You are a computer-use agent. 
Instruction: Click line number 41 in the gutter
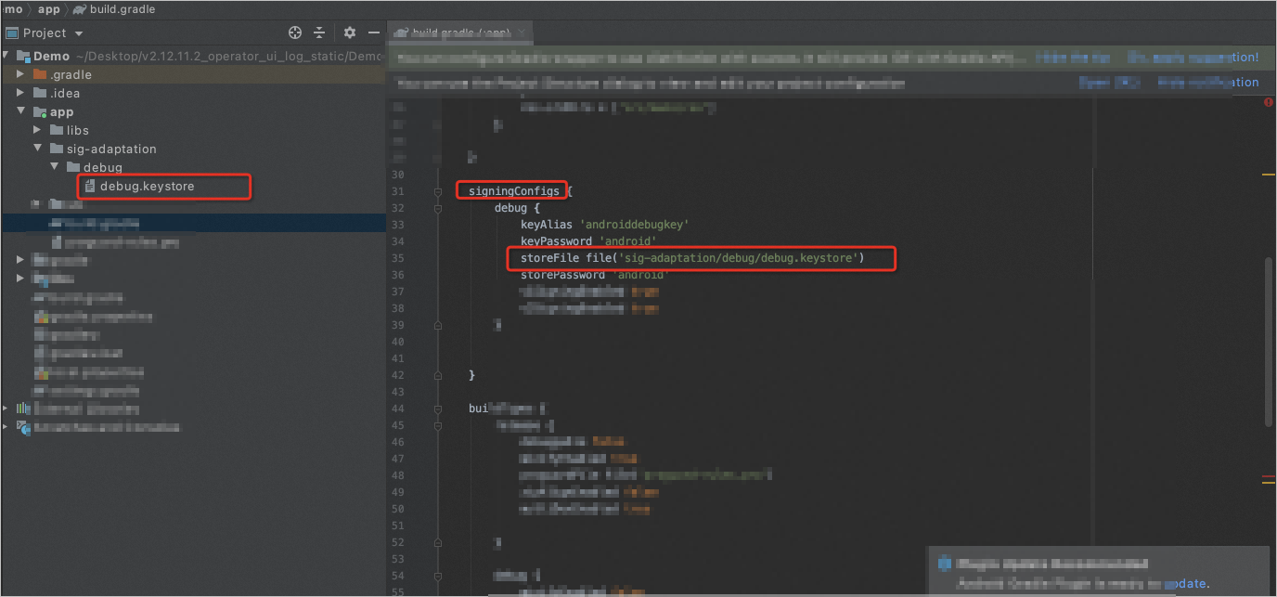click(x=398, y=358)
